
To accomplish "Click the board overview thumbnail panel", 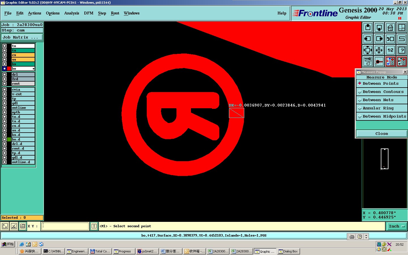I will pyautogui.click(x=384, y=174).
